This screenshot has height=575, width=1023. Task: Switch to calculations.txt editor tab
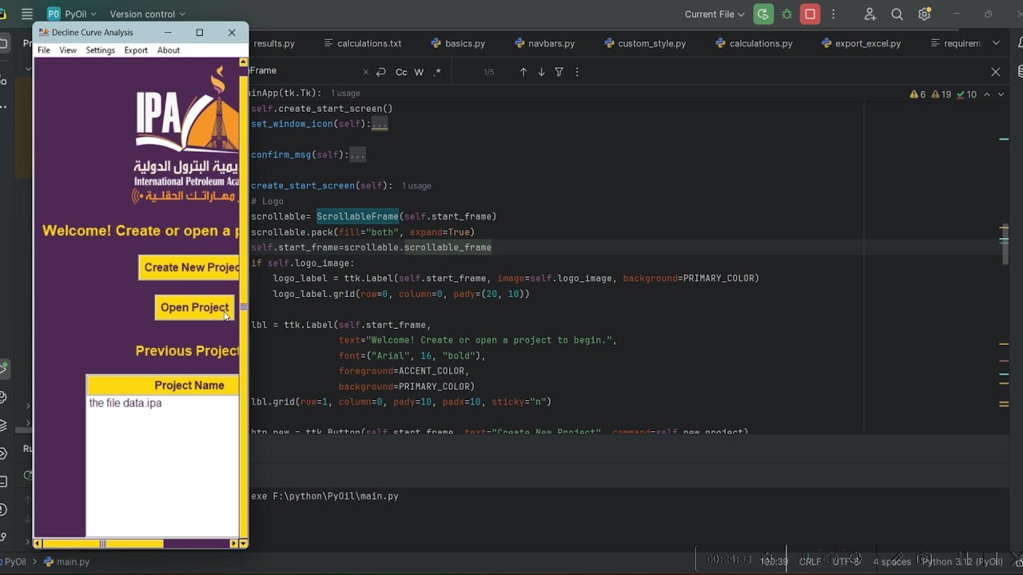362,43
